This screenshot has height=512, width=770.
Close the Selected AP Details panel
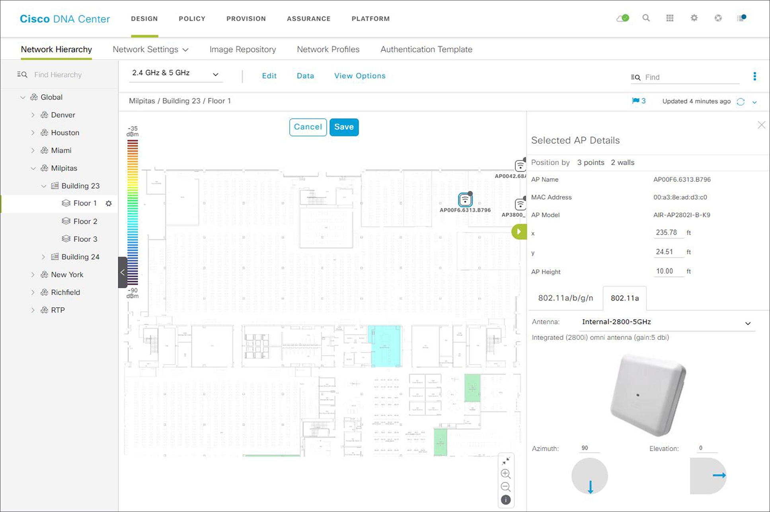pyautogui.click(x=761, y=125)
